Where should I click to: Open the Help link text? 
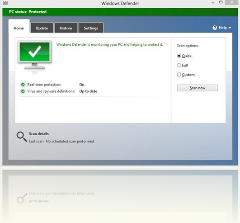(x=222, y=28)
